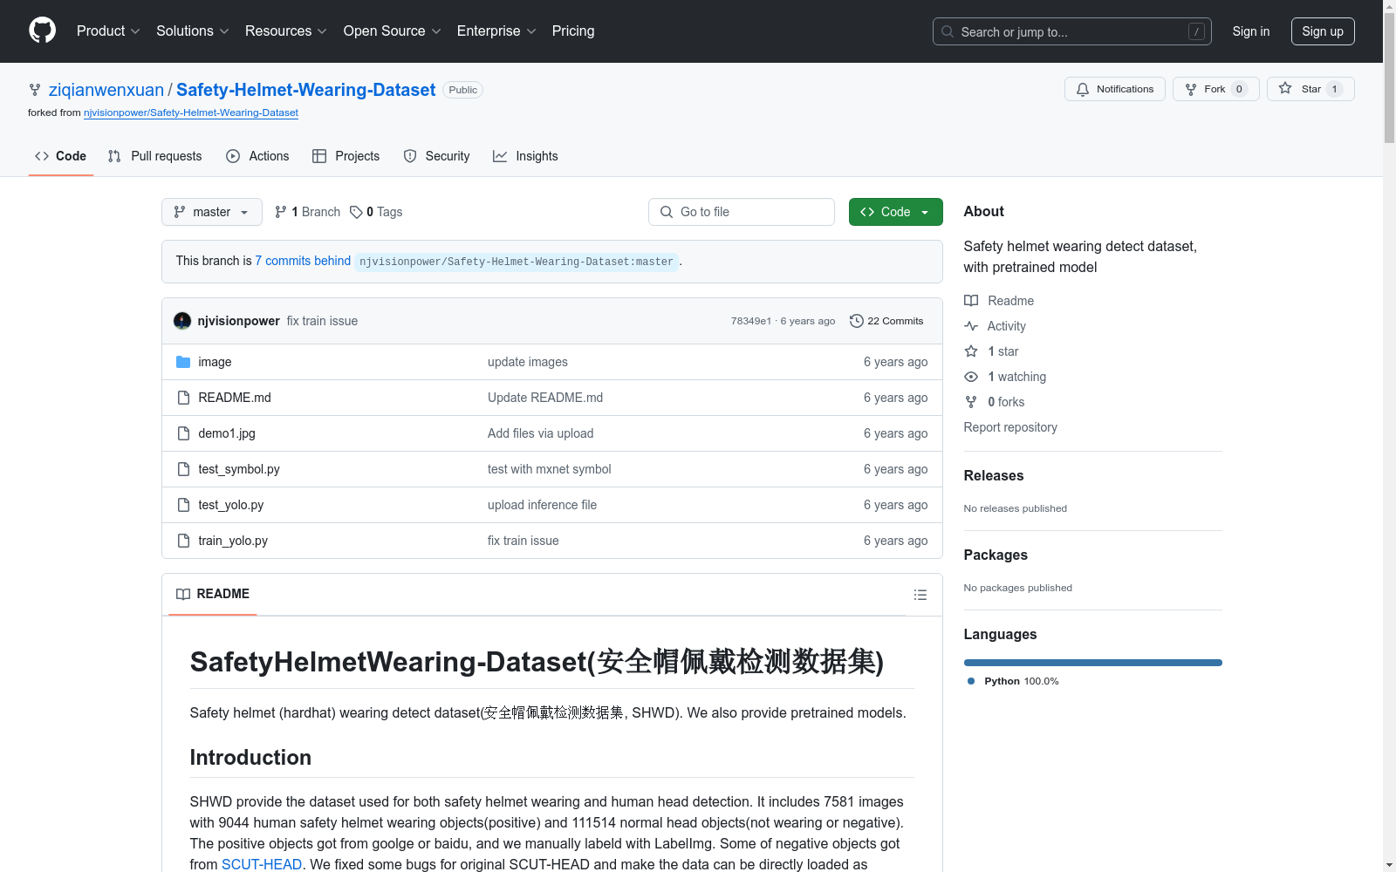Switch to the Pull requests tab
Viewport: 1396px width, 872px height.
(x=155, y=156)
